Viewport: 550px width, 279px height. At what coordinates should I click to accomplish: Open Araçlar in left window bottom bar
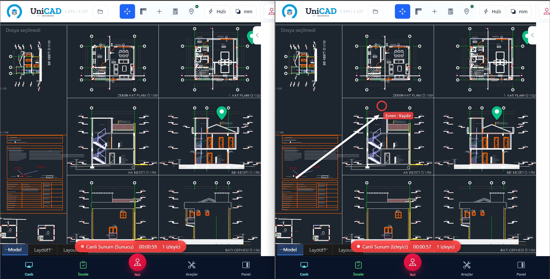pos(192,269)
